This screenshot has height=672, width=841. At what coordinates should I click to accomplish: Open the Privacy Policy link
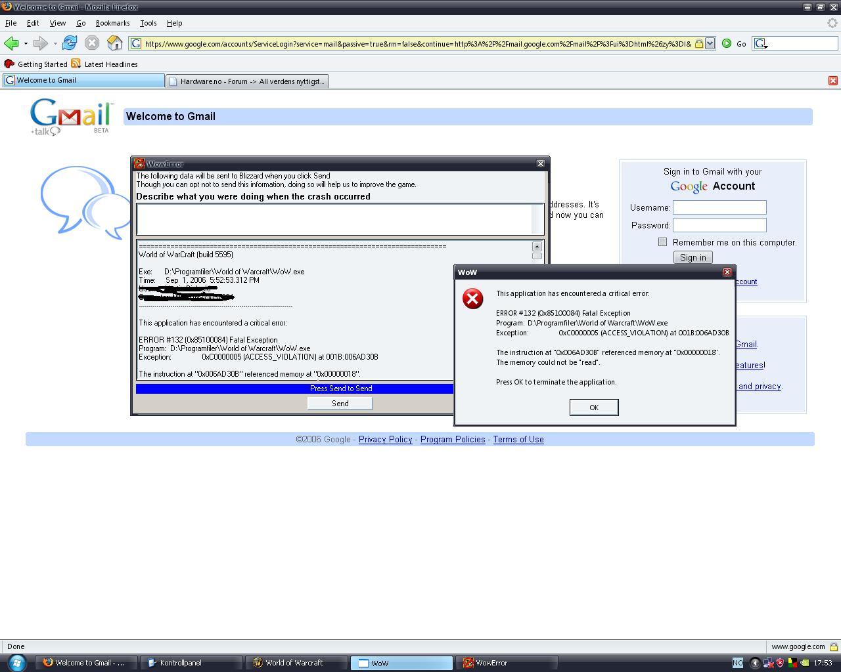(385, 439)
